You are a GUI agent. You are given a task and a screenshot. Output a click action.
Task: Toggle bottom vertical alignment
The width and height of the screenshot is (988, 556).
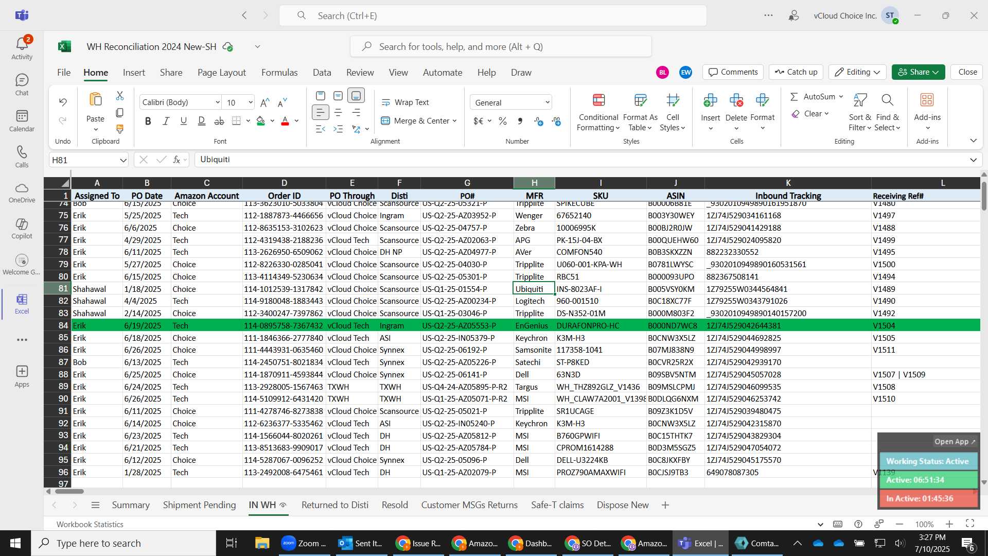click(356, 95)
